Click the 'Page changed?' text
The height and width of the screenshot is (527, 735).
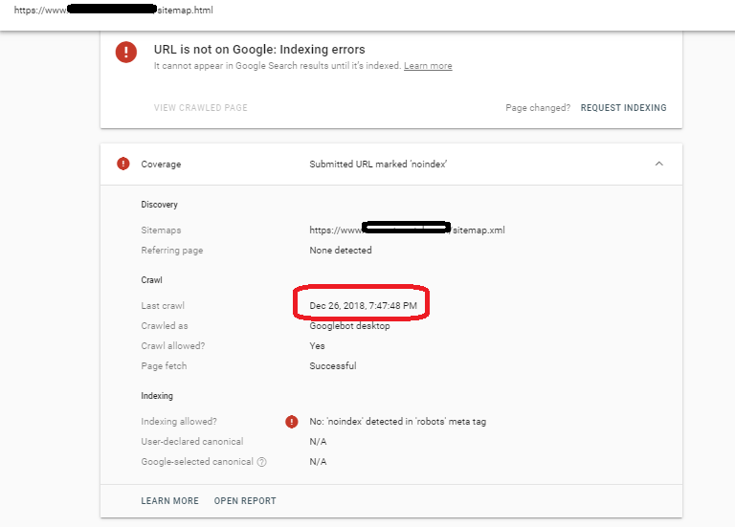tap(538, 108)
